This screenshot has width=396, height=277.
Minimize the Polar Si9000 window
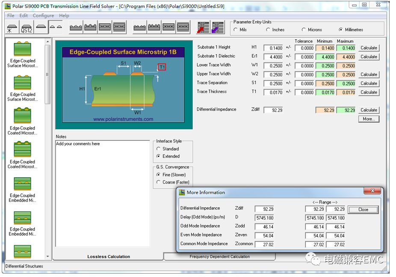point(354,5)
